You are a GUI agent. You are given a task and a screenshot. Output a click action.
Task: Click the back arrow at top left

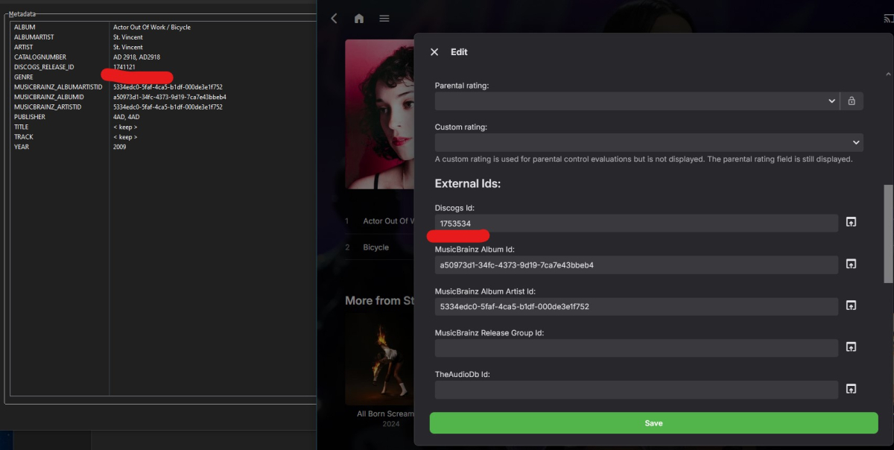333,18
